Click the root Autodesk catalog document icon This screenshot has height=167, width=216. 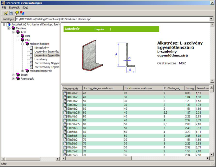pos(9,24)
